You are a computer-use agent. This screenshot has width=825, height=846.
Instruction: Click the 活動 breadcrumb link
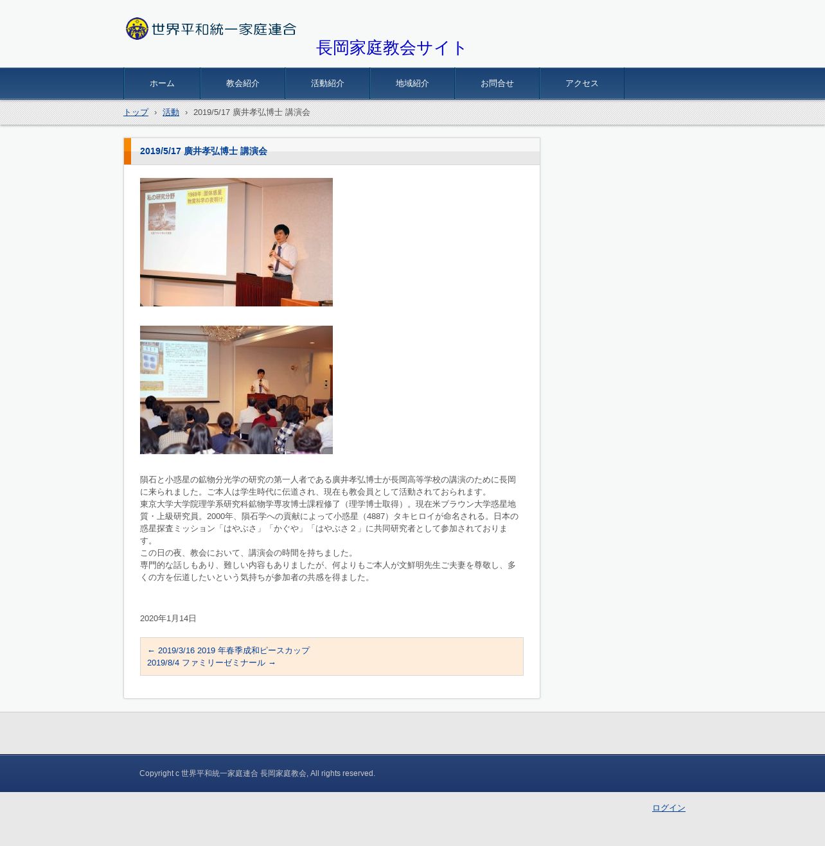171,112
